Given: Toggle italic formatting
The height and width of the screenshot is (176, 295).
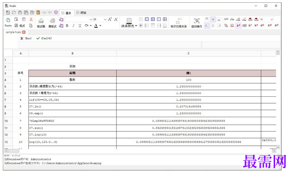Looking at the screenshot, I should pos(73,26).
